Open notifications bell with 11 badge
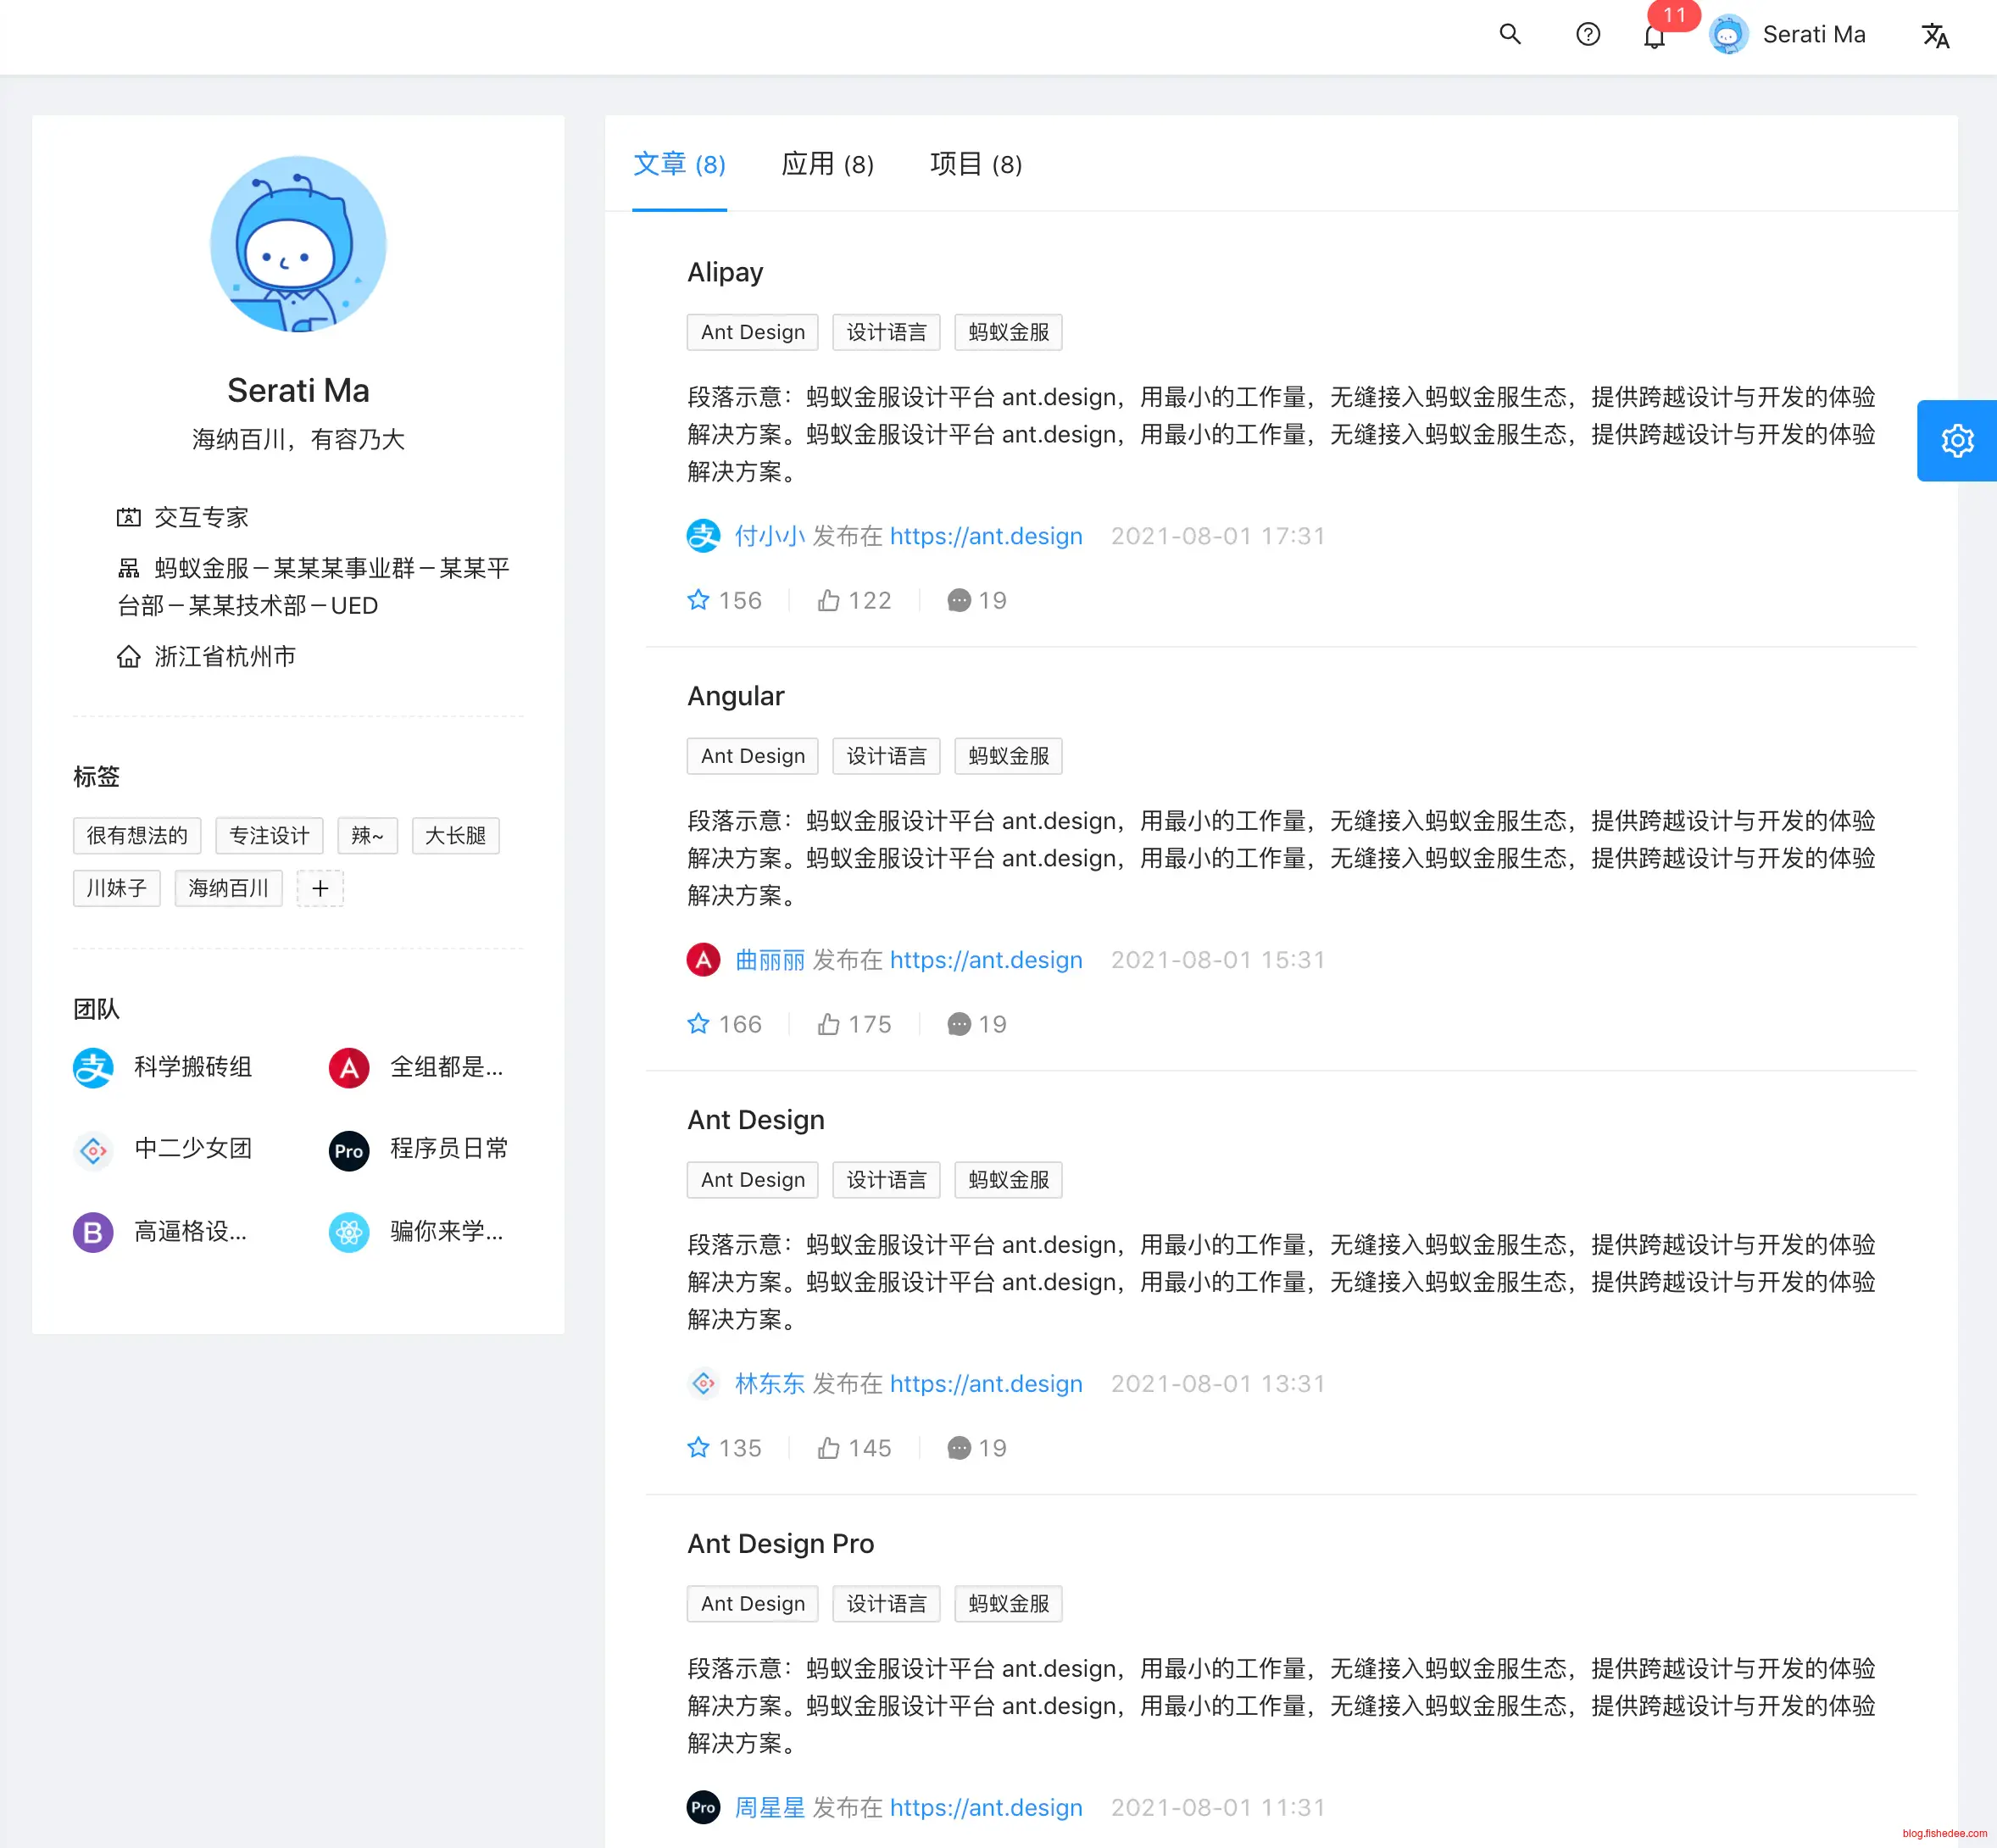This screenshot has height=1848, width=1997. pos(1654,37)
